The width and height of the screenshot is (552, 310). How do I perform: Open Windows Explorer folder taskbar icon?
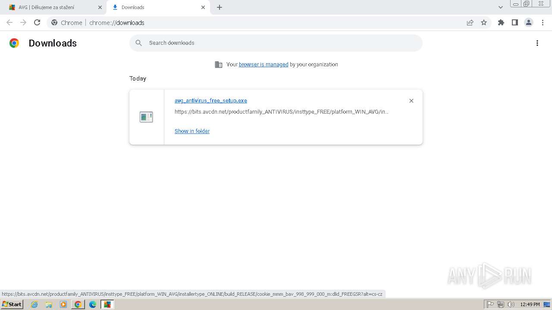[49, 304]
